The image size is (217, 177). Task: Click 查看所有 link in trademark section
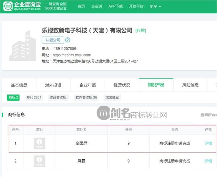209,115
